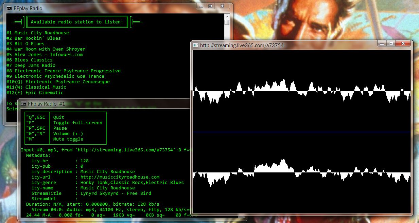This screenshot has height=223, width=419.
Task: Select station #3 Bit O Blues
Action: [25, 44]
